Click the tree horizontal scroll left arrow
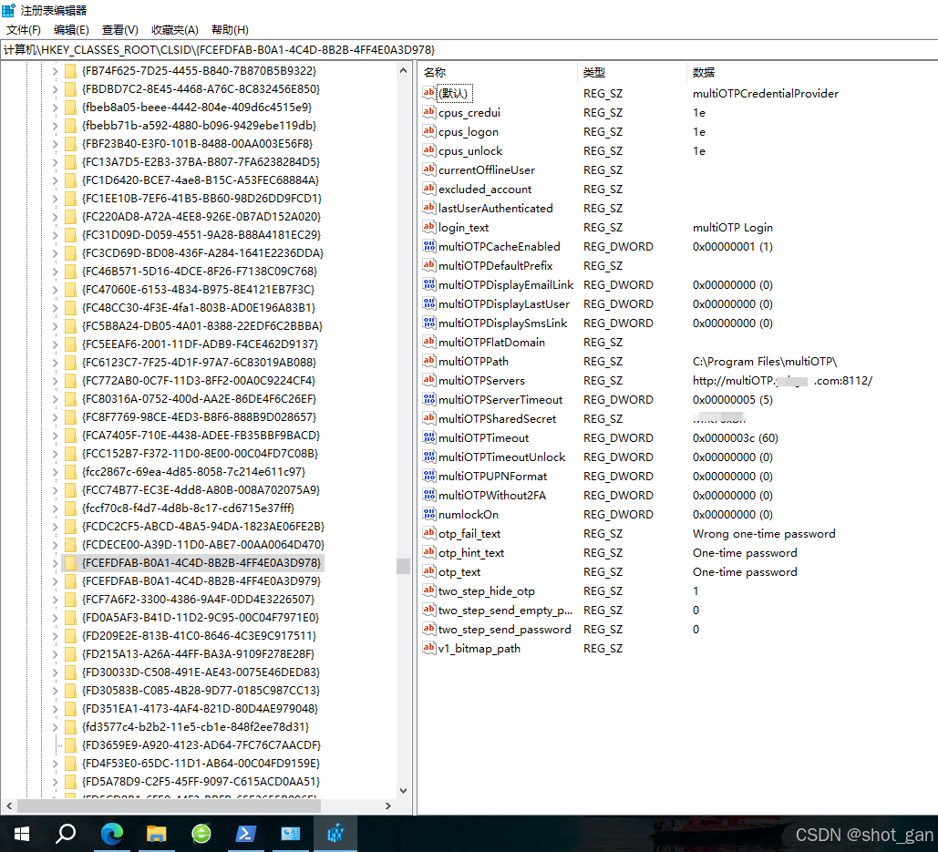938x852 pixels. pyautogui.click(x=9, y=806)
